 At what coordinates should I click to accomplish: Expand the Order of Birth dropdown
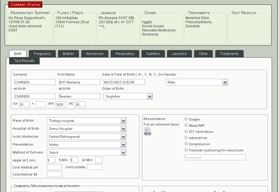coord(128,96)
